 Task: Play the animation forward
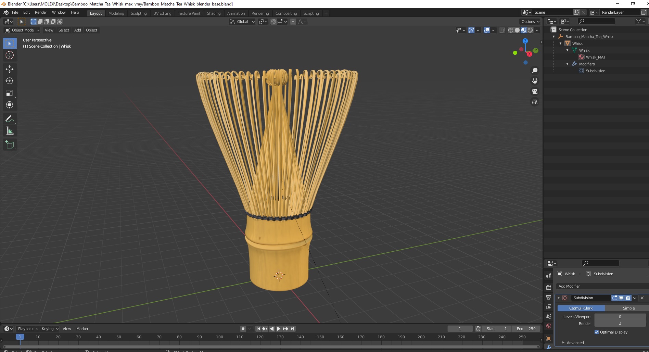coord(278,329)
